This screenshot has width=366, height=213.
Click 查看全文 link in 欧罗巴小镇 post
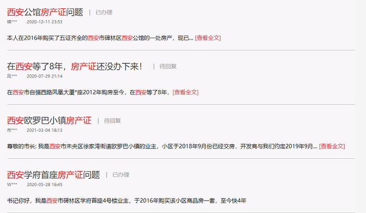[x=332, y=146]
